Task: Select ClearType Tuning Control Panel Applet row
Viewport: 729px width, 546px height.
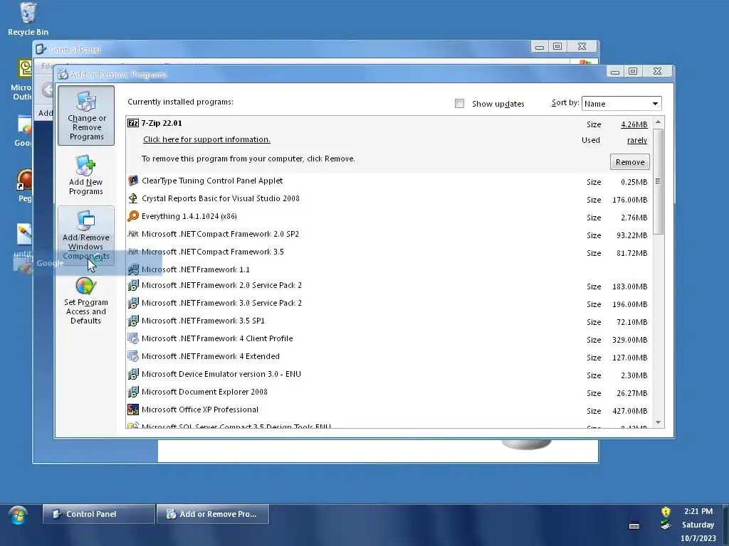Action: (x=389, y=181)
